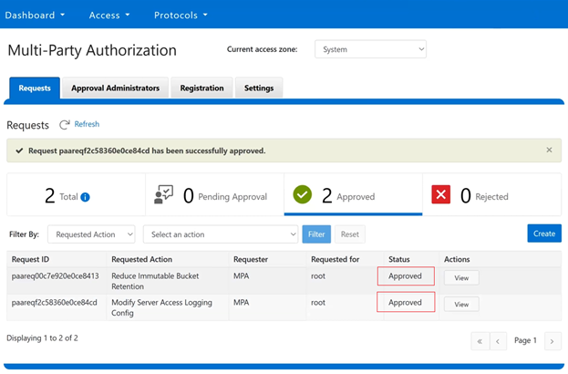The image size is (568, 374).
Task: Open the Settings tab
Action: [x=259, y=88]
